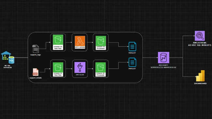
Task: Click the "MY SQL DATABASE" label
Action: [8, 67]
